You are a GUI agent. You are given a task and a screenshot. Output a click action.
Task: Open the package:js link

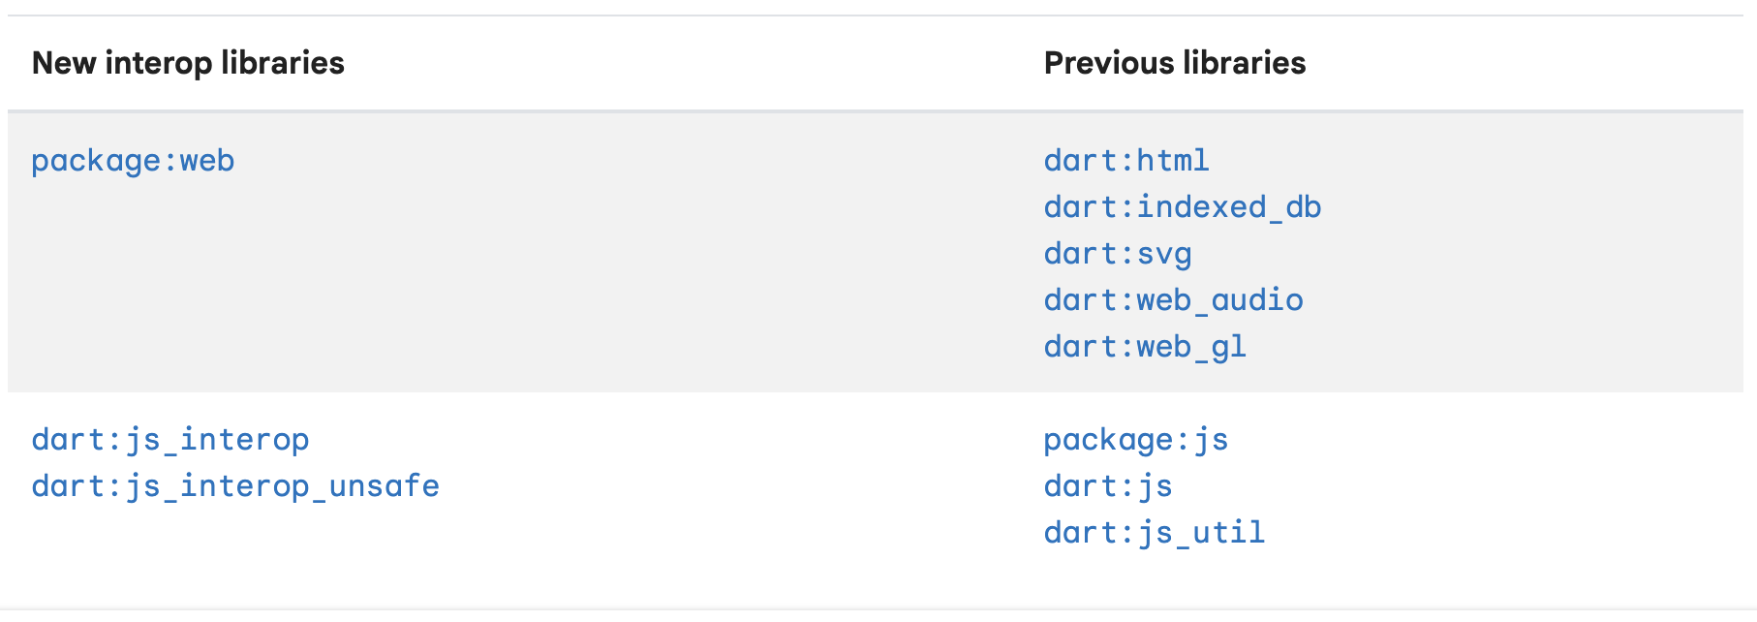pyautogui.click(x=1136, y=440)
